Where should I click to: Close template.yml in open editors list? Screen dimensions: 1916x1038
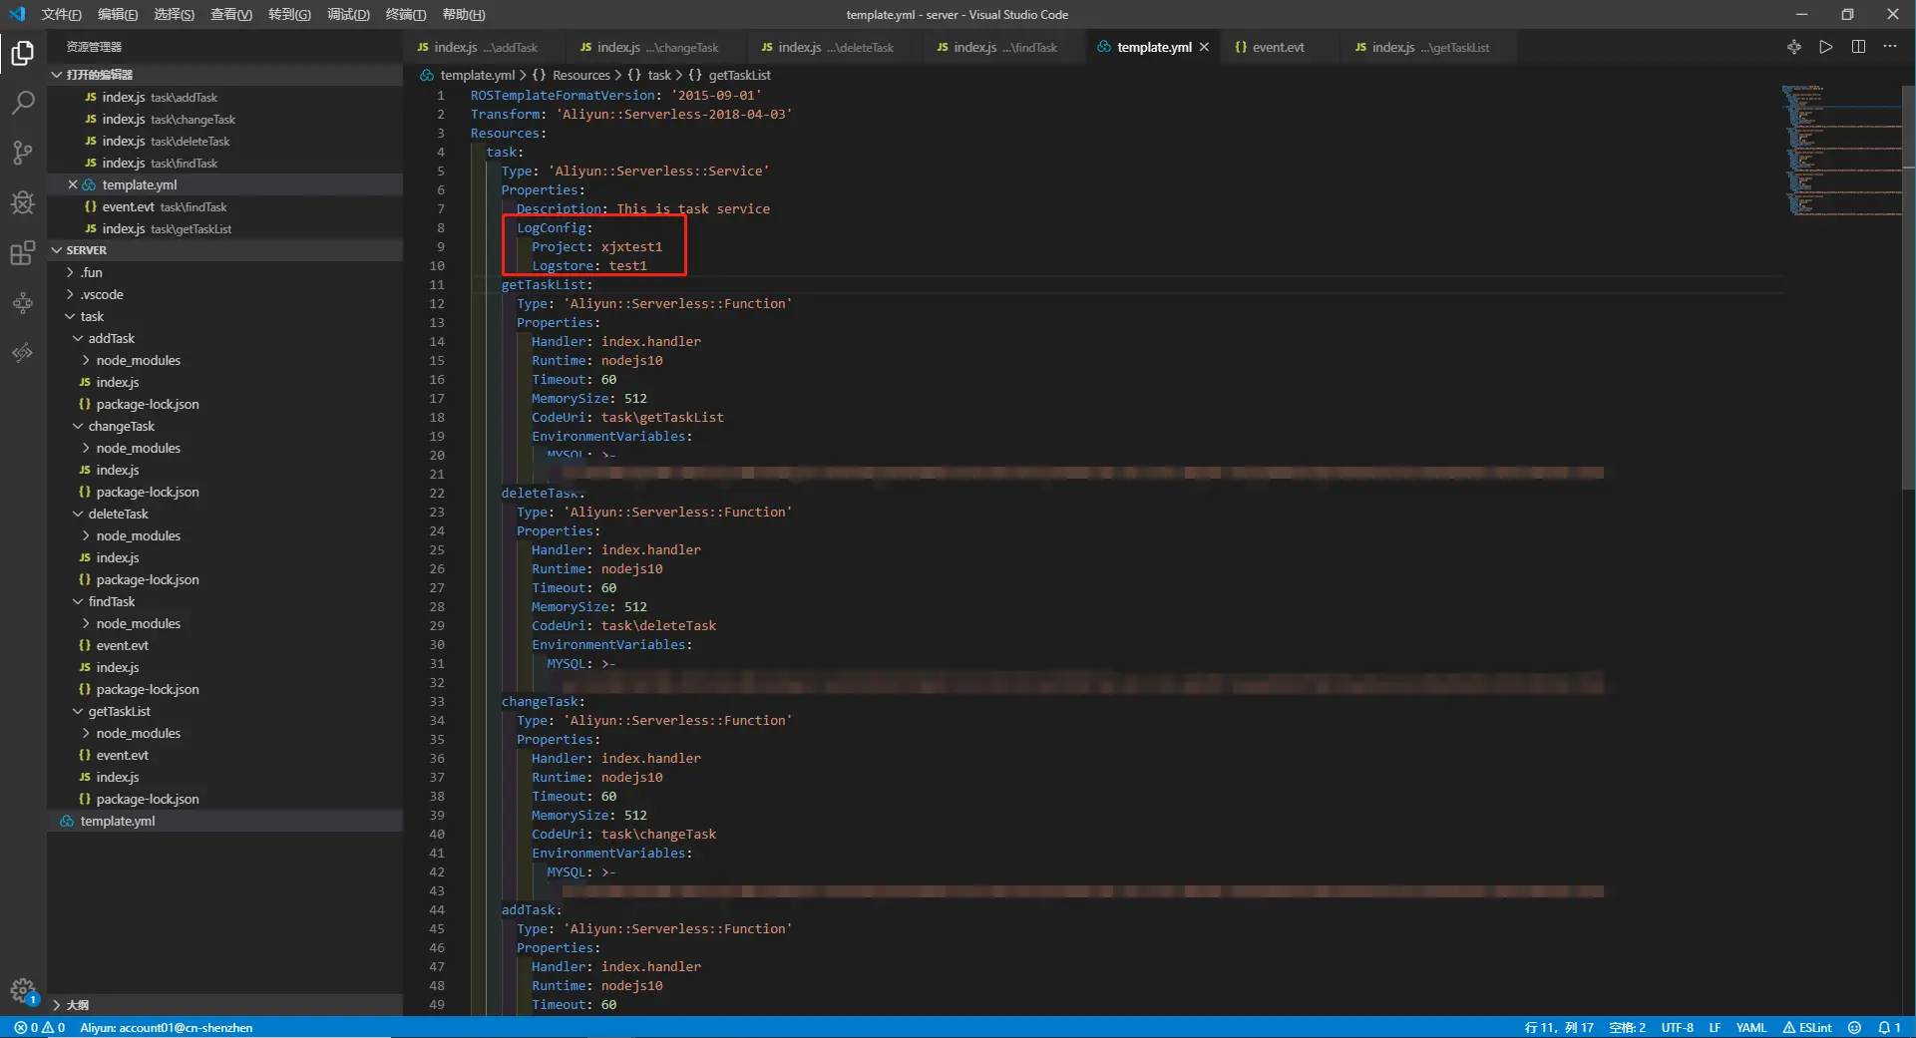tap(73, 184)
